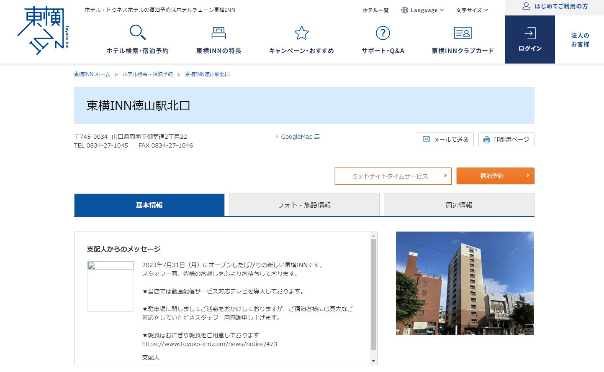Open ホテル検索・宿泊予約 menu
The width and height of the screenshot is (604, 372).
(x=137, y=51)
